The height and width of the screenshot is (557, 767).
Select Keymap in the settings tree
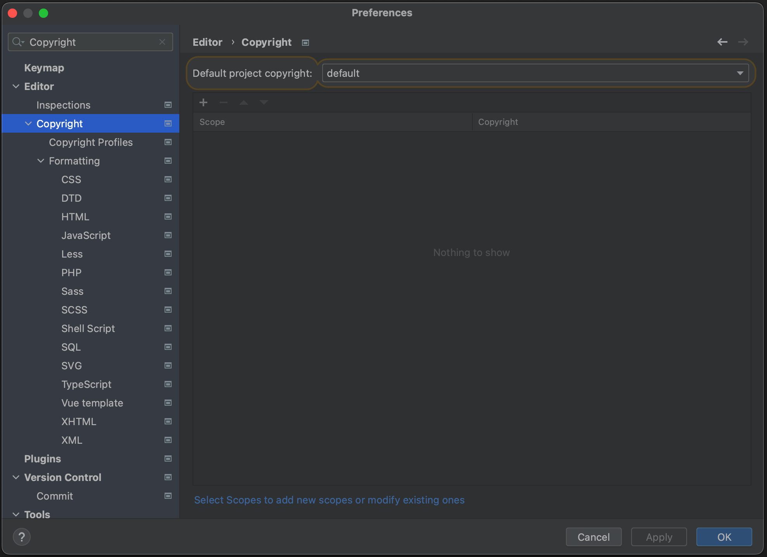44,68
